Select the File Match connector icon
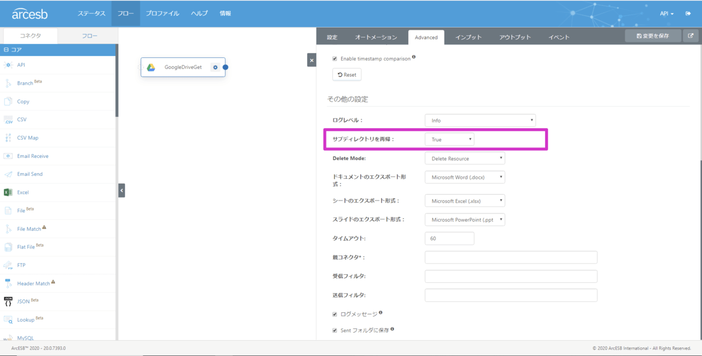The width and height of the screenshot is (702, 356). pos(8,229)
